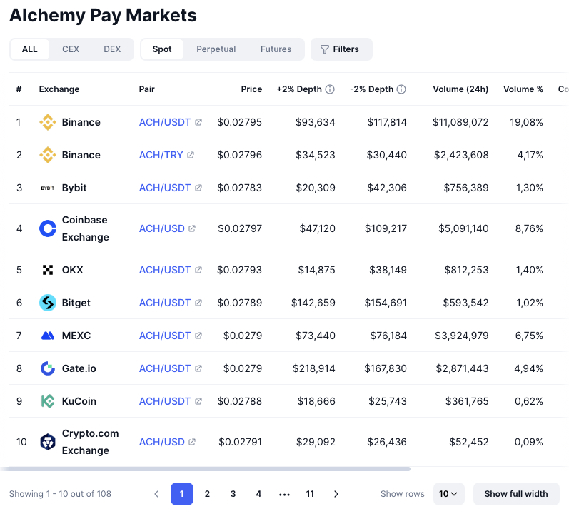Image resolution: width=569 pixels, height=514 pixels.
Task: Click the Crypto.com Exchange logo
Action: pyautogui.click(x=48, y=442)
